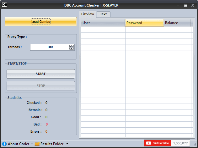Sort by the Balance column header
This screenshot has height=148, width=198.
177,23
